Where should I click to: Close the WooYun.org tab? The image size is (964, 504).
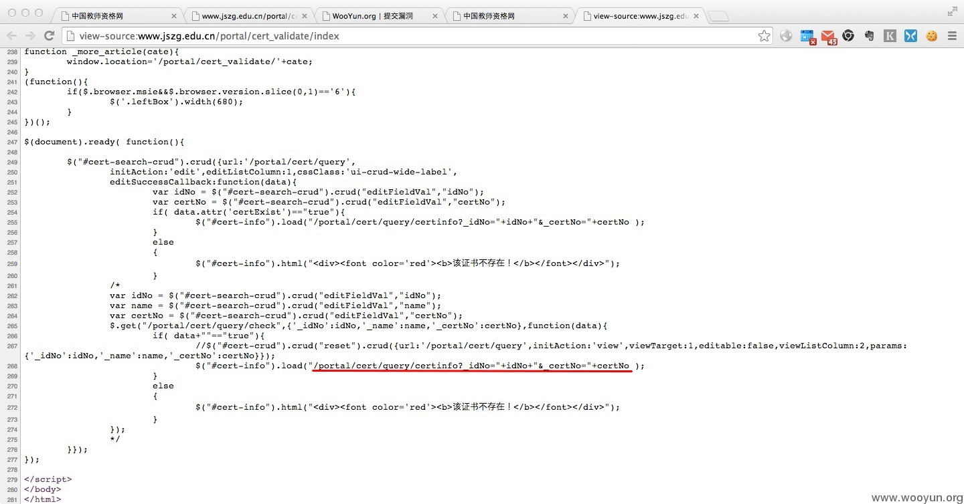[x=435, y=16]
